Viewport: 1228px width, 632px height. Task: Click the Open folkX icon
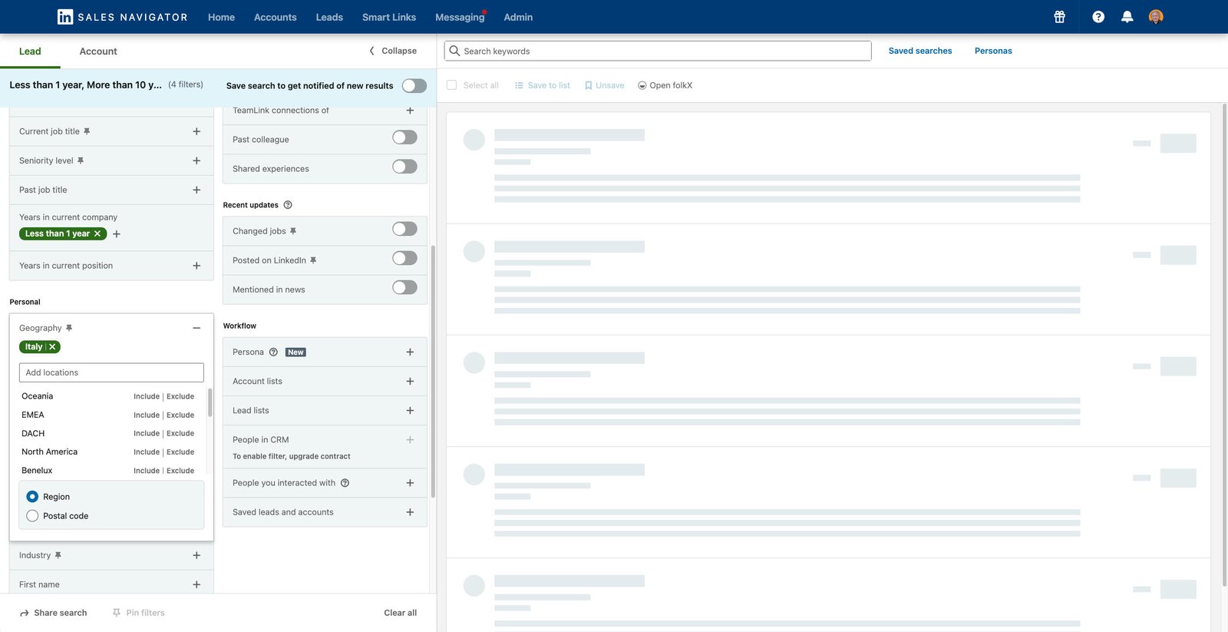pos(642,85)
